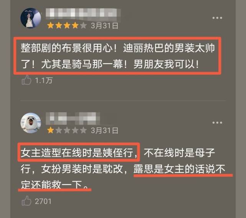Screen dimensions: 246x218
Task: Click the 3月31日 date of the second review
Action: coord(104,131)
